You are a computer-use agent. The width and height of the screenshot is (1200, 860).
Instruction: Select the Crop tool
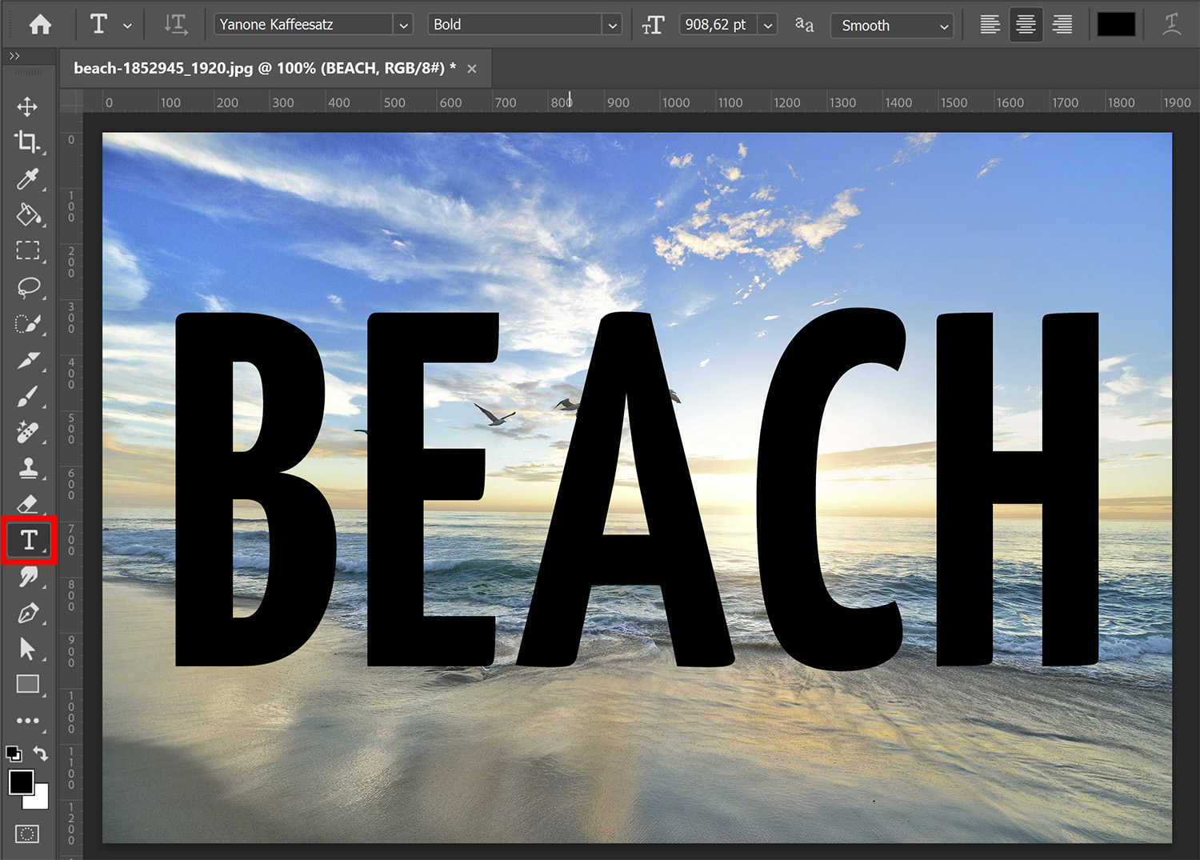29,142
